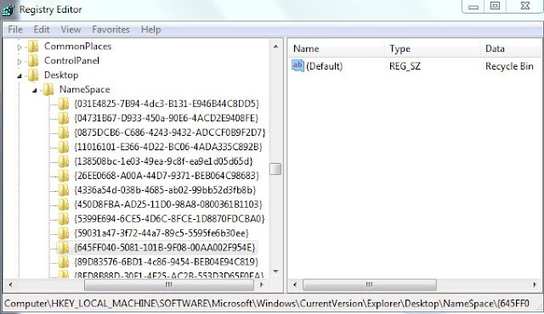This screenshot has width=544, height=314.
Task: Click folder icon of {138508bc-1e03-49ea-9c8f-ea9e1d05d65d}
Action: point(64,161)
